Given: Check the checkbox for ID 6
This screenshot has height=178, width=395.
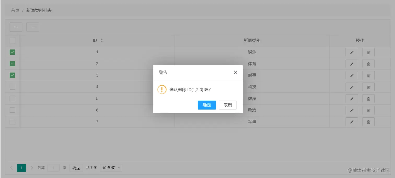Looking at the screenshot, I should (12, 110).
